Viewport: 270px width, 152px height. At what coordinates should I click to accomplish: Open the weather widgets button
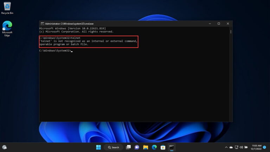[5, 147]
